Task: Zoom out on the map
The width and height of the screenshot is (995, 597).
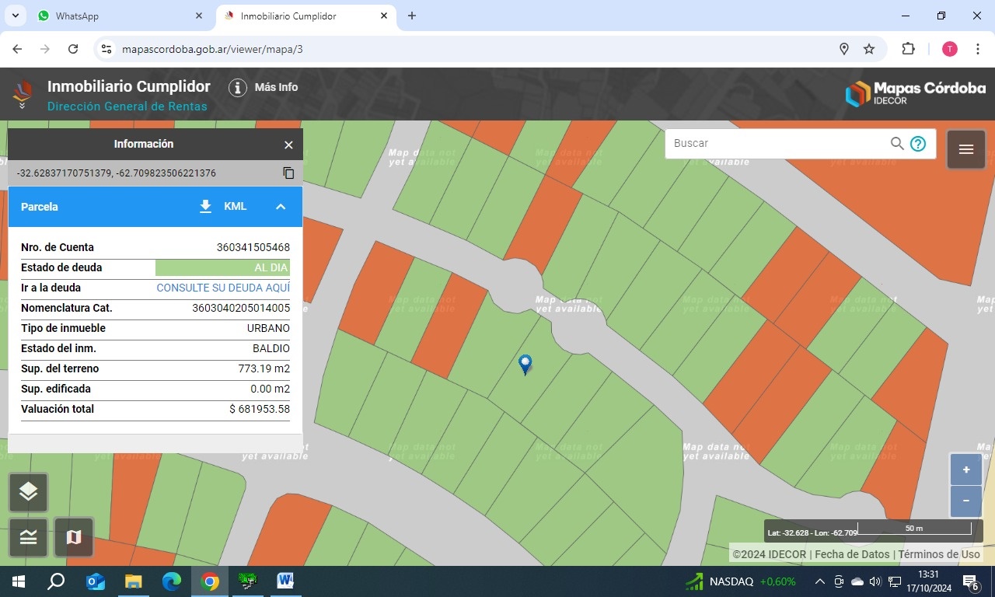Action: pyautogui.click(x=965, y=501)
